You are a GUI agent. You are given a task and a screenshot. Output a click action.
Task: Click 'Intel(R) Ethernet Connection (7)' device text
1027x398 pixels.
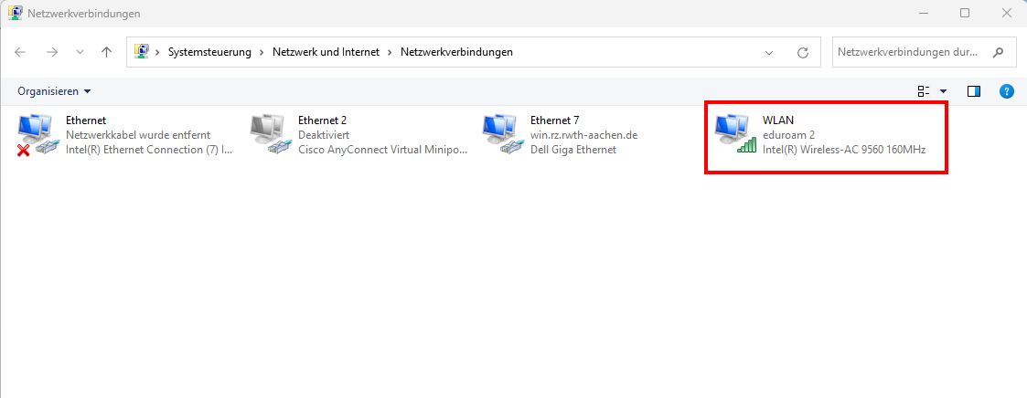point(149,150)
